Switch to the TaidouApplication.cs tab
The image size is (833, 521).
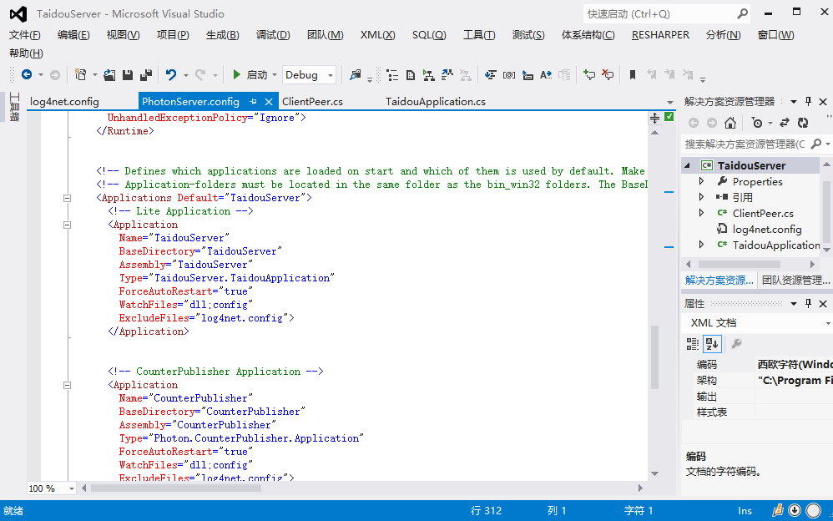pyautogui.click(x=436, y=102)
